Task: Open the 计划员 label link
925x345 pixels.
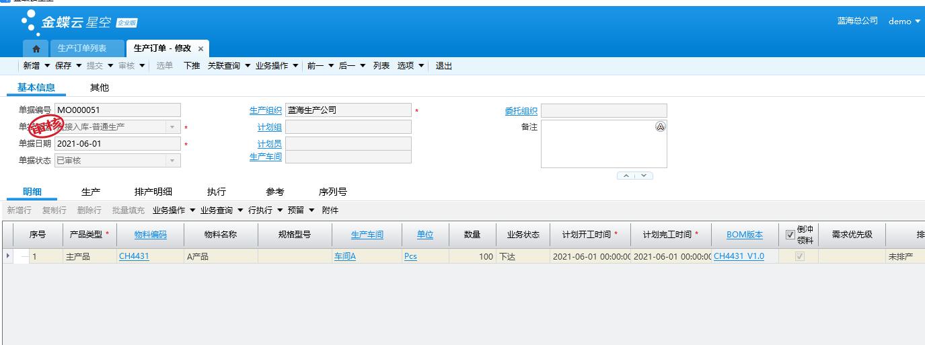Action: pyautogui.click(x=270, y=144)
